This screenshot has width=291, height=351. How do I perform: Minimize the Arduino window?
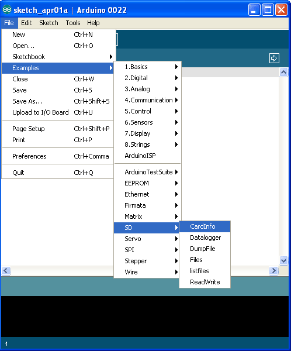(x=254, y=10)
